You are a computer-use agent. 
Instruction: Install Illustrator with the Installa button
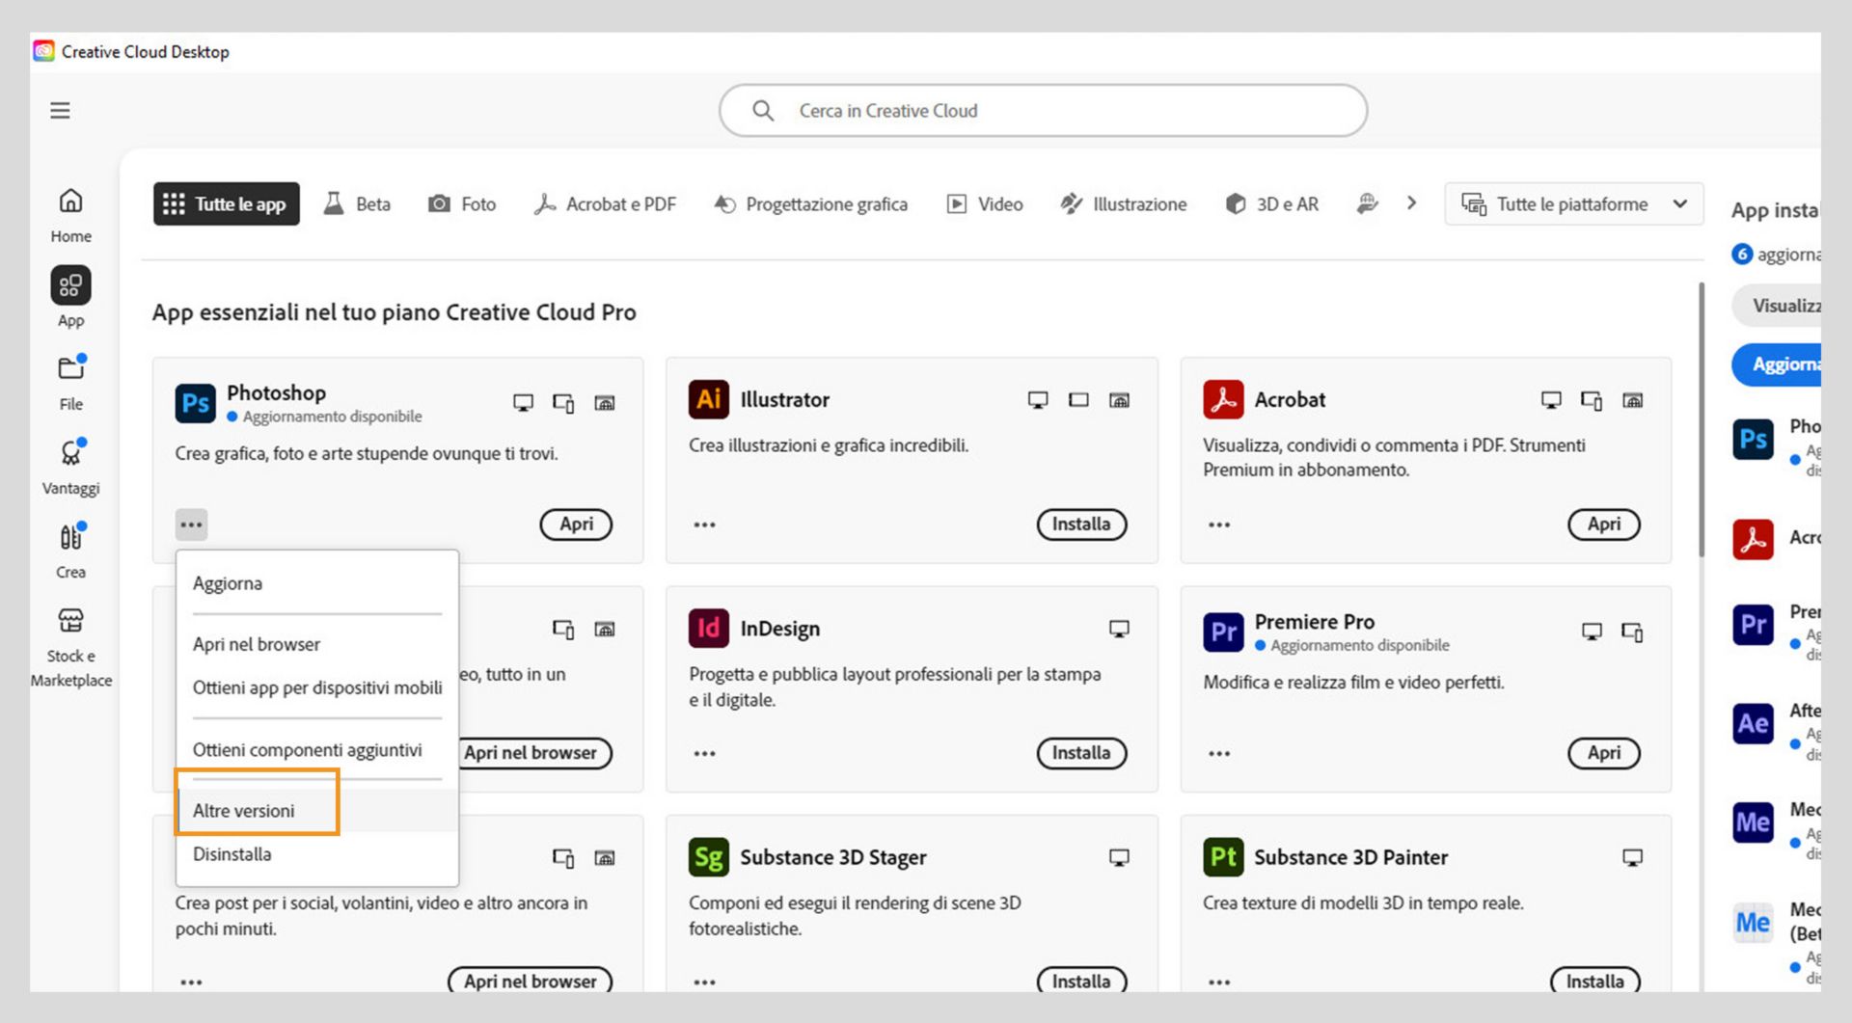(1080, 525)
